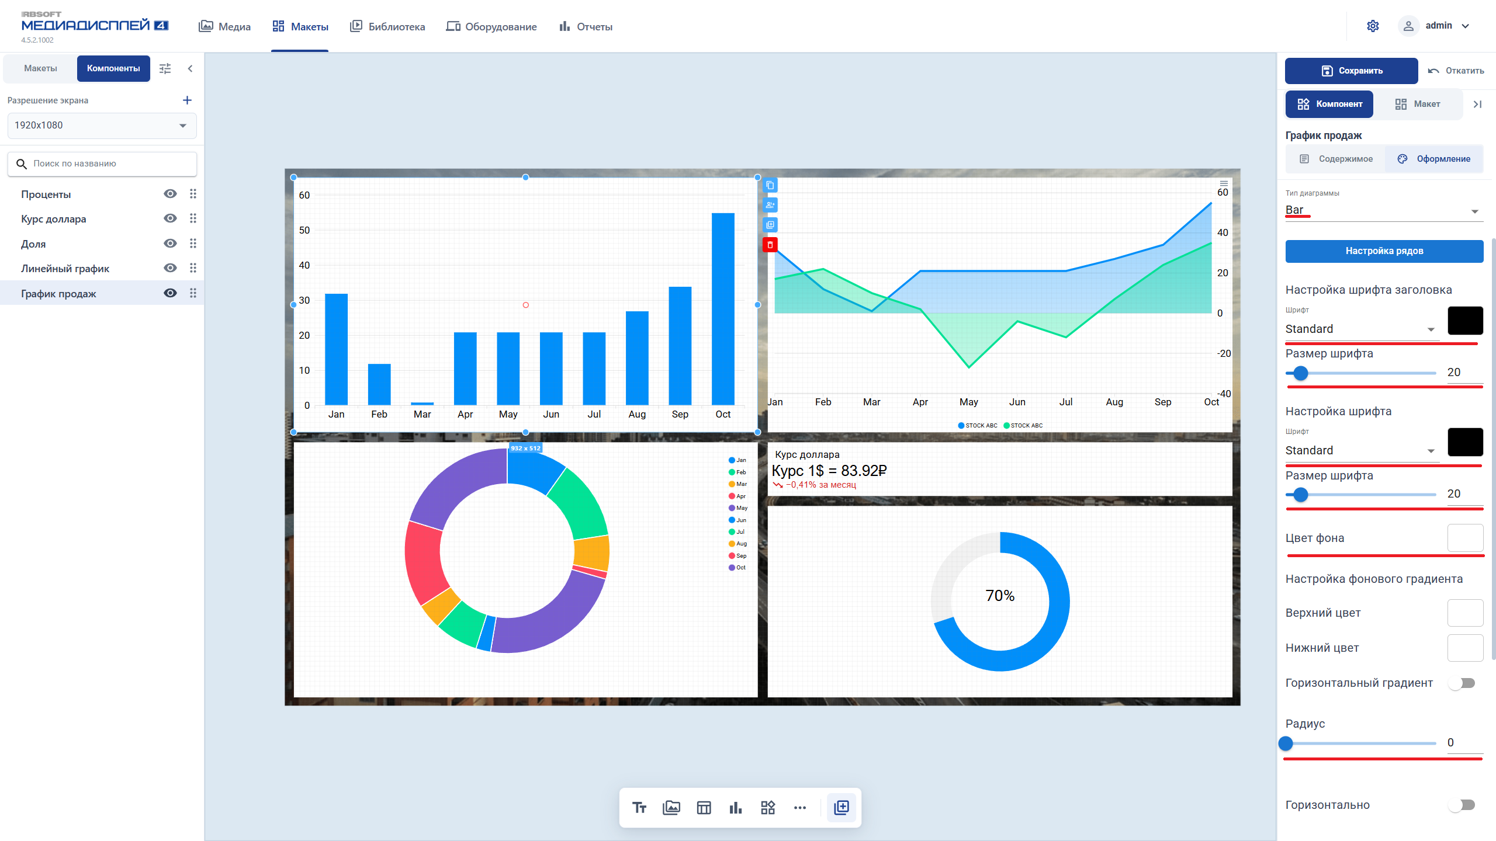Image resolution: width=1496 pixels, height=841 pixels.
Task: Open the Отчеты section
Action: pos(586,26)
